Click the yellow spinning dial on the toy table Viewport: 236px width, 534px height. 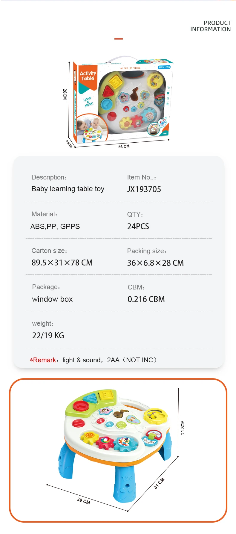[155, 415]
